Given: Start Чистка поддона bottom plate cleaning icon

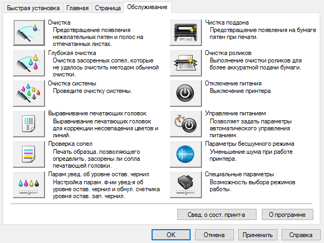Looking at the screenshot, I should [x=186, y=33].
